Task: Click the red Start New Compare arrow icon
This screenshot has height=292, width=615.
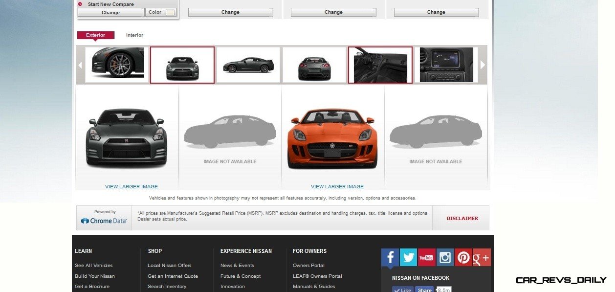Action: coord(80,4)
